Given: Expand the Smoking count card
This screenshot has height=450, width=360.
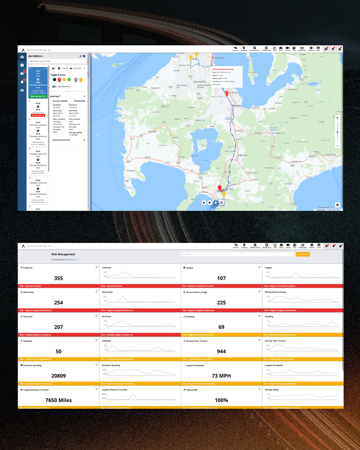Looking at the screenshot, I should click(x=259, y=316).
